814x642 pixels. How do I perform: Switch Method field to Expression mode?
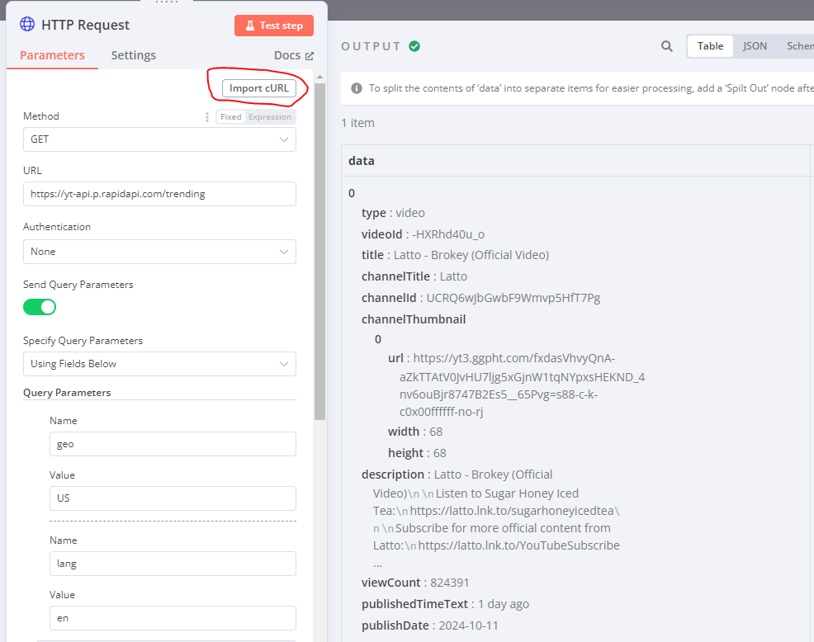270,117
